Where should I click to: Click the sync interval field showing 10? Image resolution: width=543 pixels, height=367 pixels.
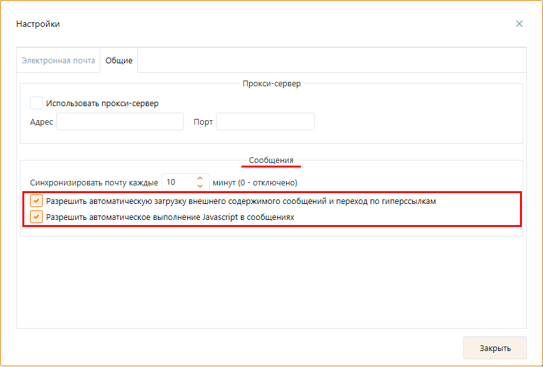[178, 182]
